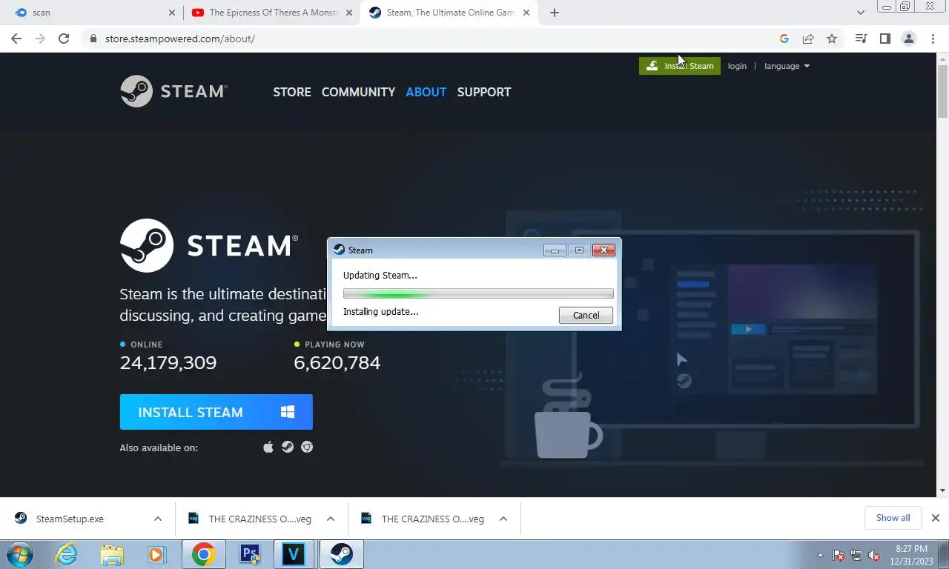
Task: Open the STORE menu item
Action: coord(292,92)
